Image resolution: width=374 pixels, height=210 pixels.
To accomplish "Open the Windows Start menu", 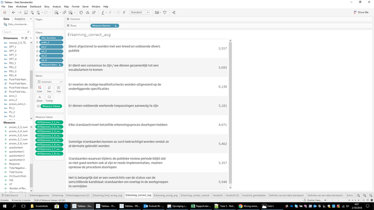I will 5,206.
